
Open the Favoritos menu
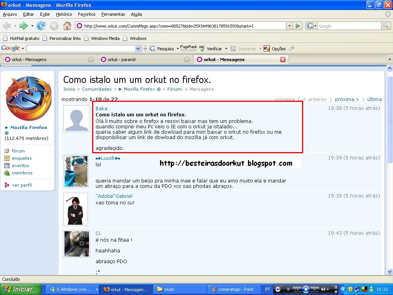[86, 14]
